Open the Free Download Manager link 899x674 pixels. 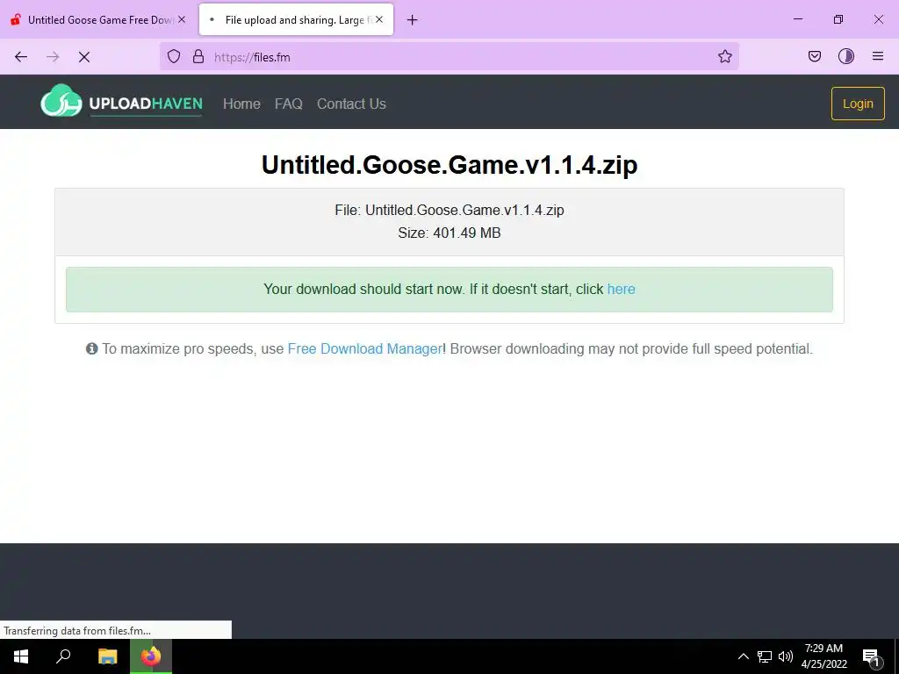(x=364, y=348)
